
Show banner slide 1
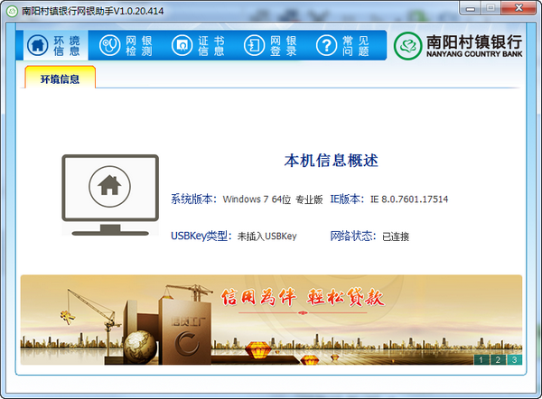[481, 359]
